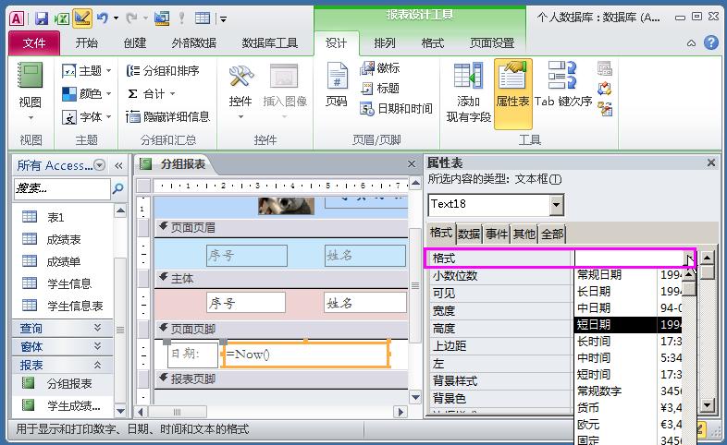Image resolution: width=727 pixels, height=445 pixels.
Task: Click 日期和时间 (Date and Time)
Action: 397,109
